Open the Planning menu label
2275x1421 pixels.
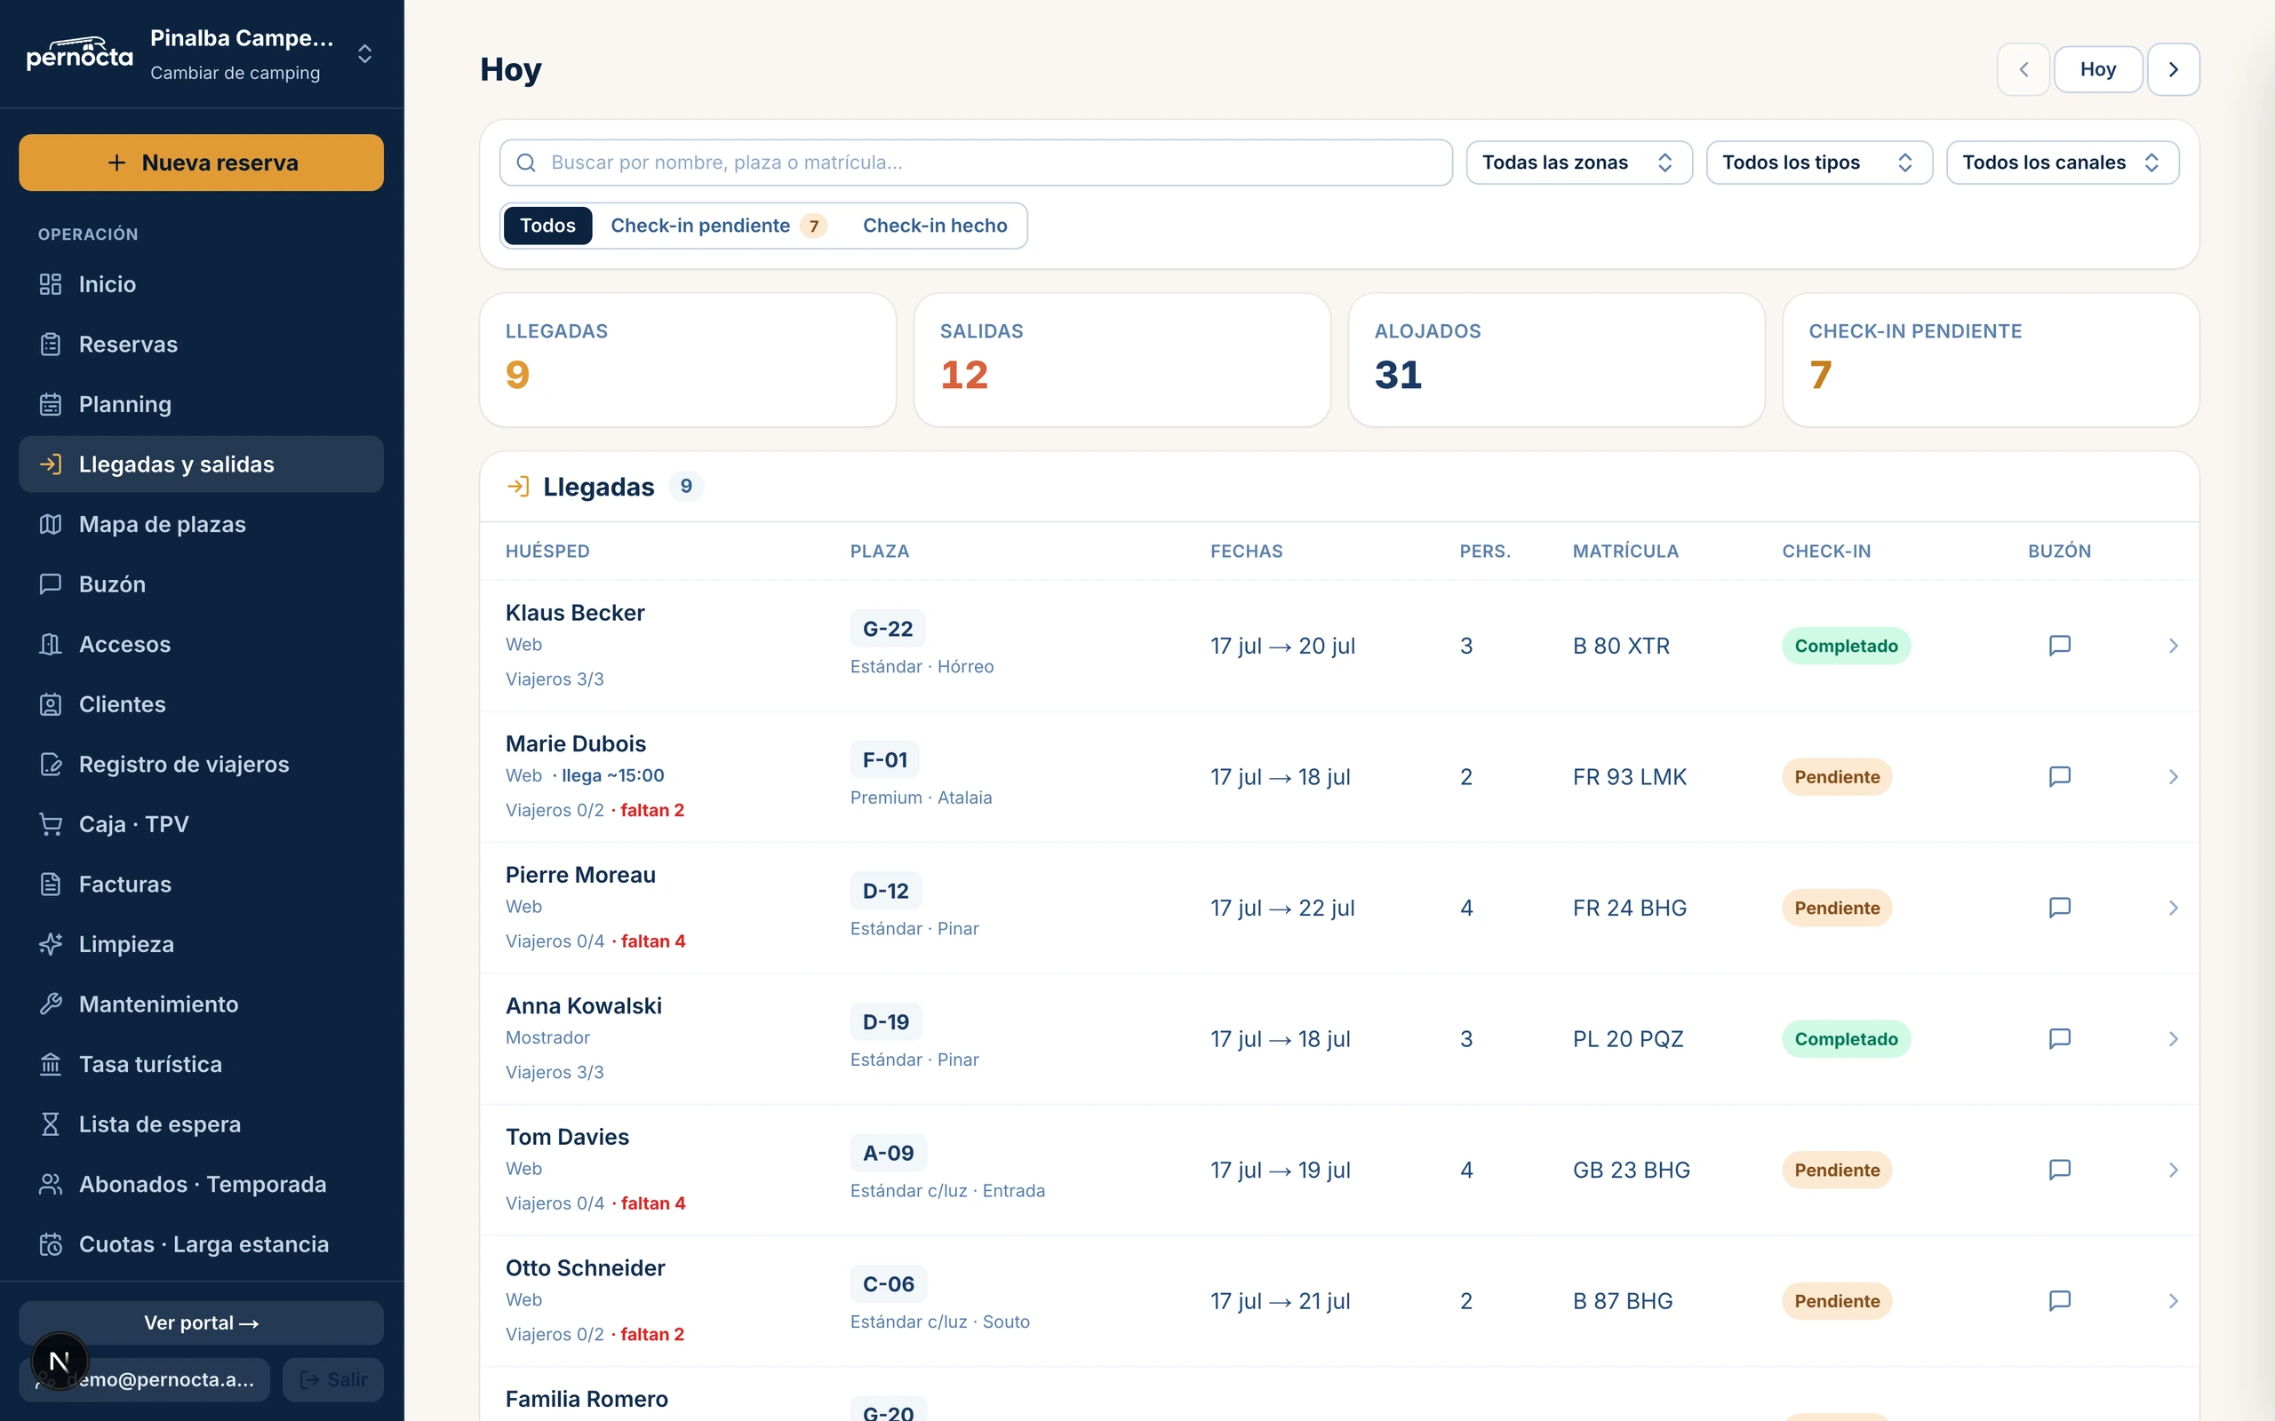pyautogui.click(x=125, y=404)
